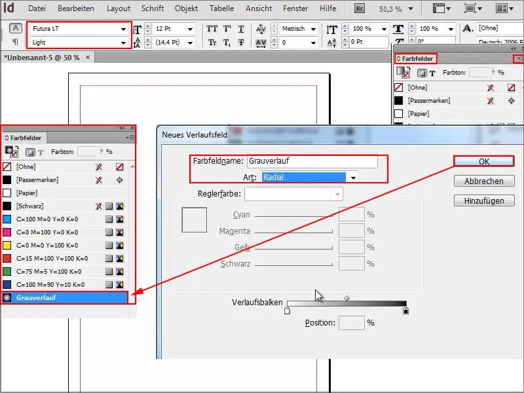Select the Formatting affects text icon
The image size is (524, 393).
click(x=41, y=152)
